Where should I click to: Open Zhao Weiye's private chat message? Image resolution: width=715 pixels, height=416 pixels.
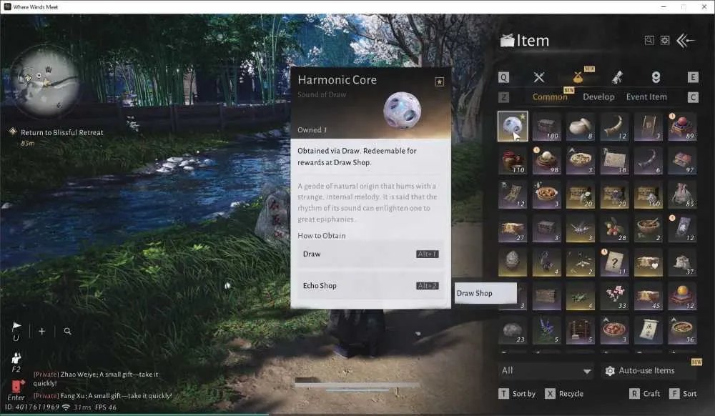(96, 379)
